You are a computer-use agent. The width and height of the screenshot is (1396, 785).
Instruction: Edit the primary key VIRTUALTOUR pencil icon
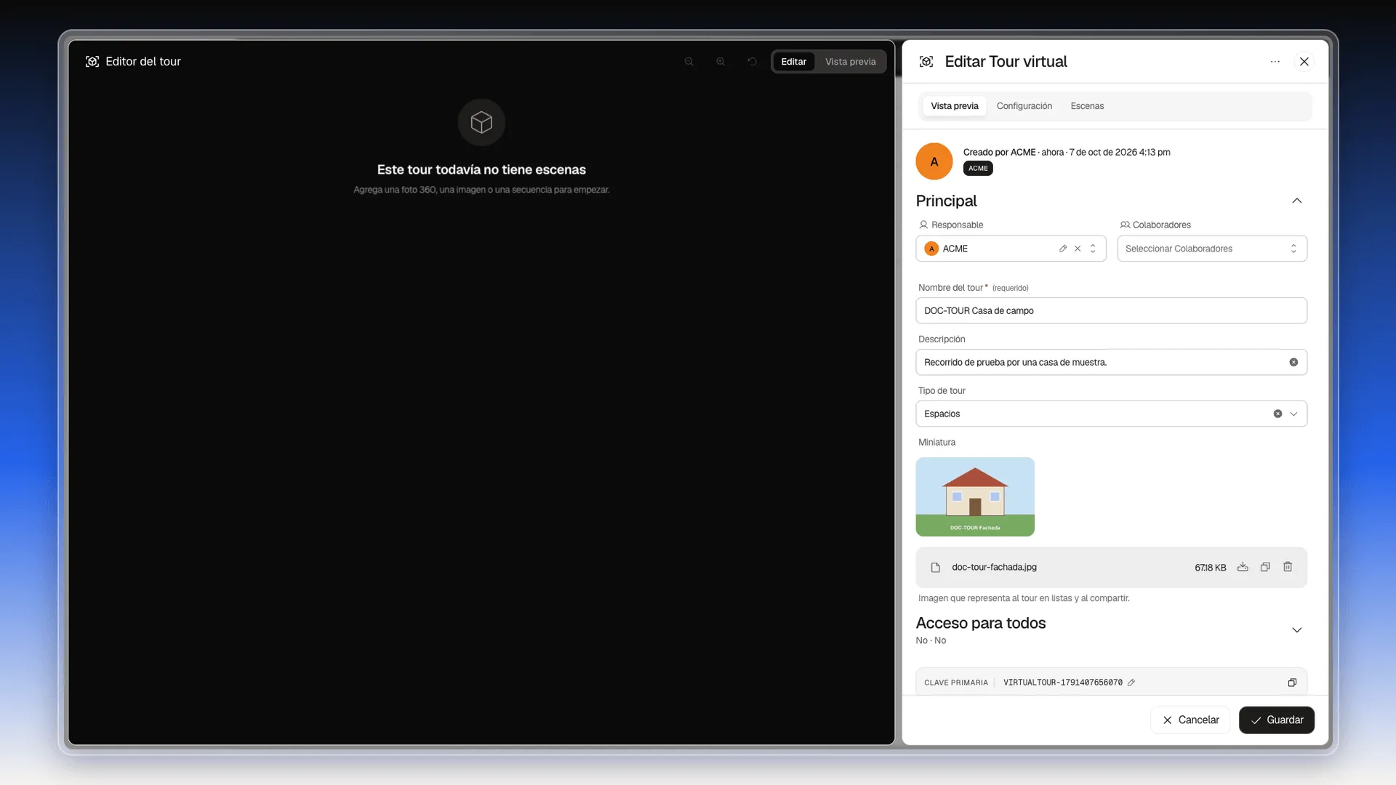click(x=1131, y=683)
